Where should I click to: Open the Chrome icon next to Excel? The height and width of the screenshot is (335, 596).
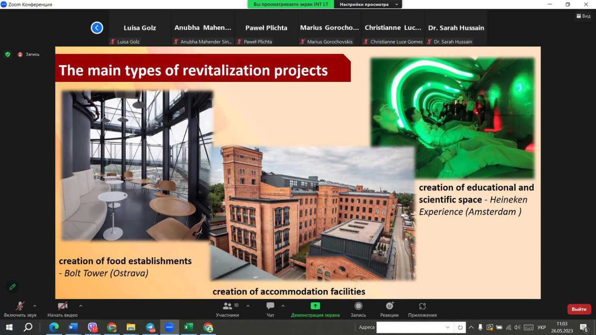(x=208, y=327)
